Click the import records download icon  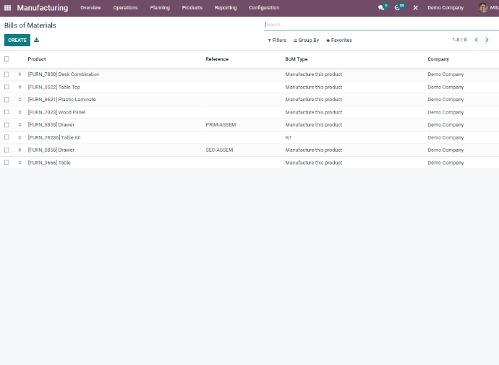[x=37, y=40]
